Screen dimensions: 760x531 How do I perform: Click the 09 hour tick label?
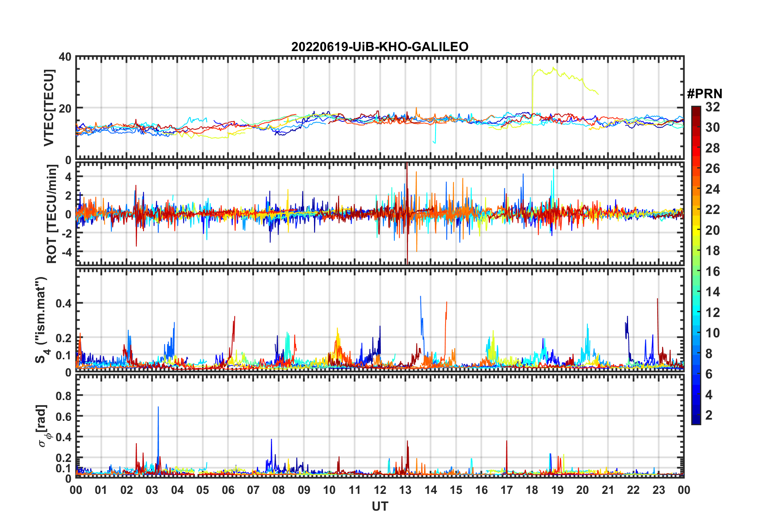(x=304, y=490)
